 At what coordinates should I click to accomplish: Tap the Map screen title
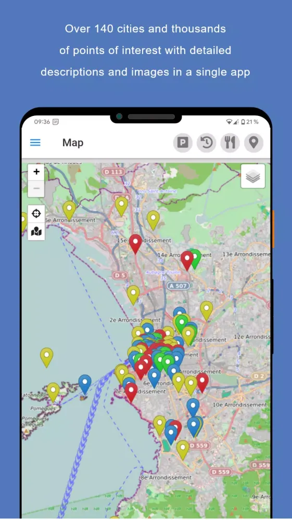pos(73,142)
